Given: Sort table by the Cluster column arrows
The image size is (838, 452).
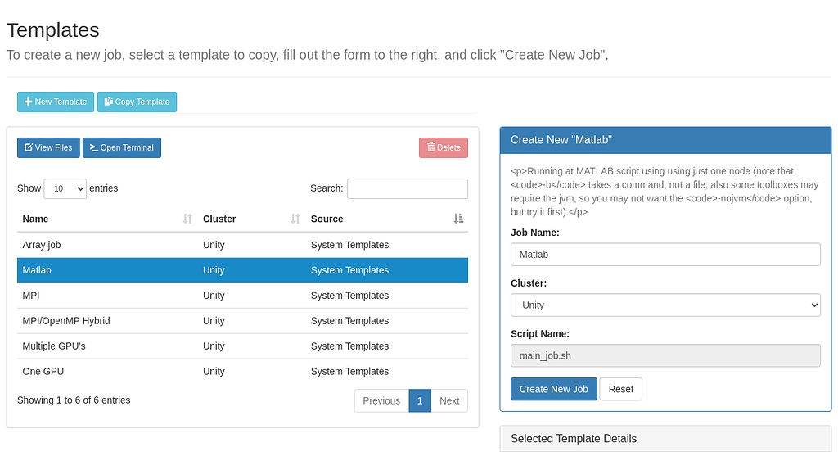Looking at the screenshot, I should click(x=295, y=219).
